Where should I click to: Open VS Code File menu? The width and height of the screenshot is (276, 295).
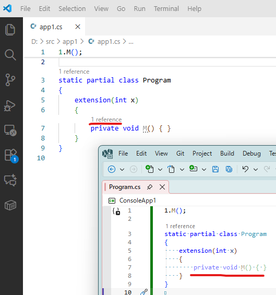(26, 9)
